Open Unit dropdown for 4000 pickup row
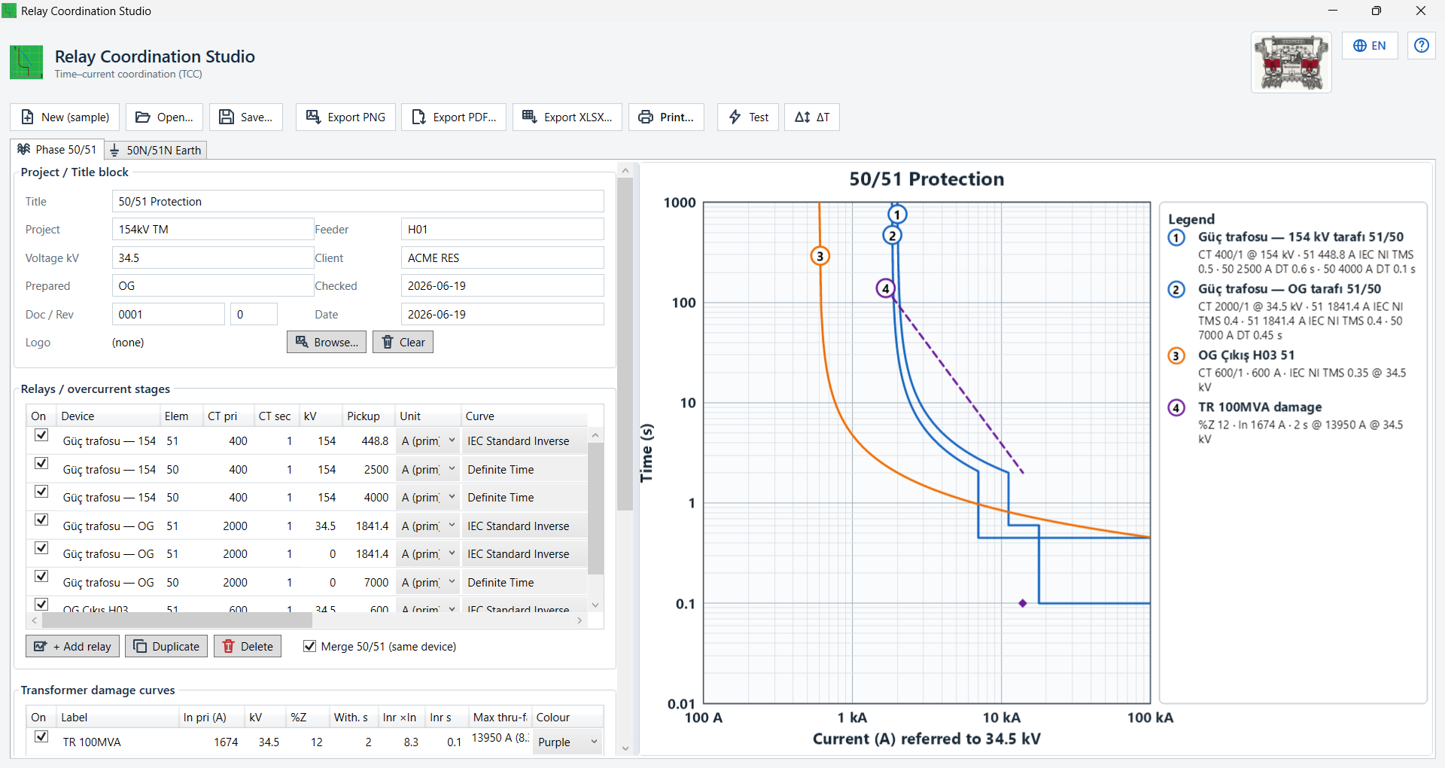This screenshot has height=768, width=1445. click(x=429, y=498)
